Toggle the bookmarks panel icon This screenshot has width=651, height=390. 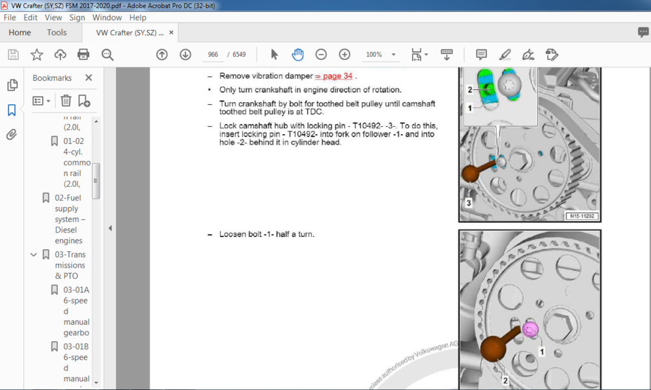(x=12, y=110)
